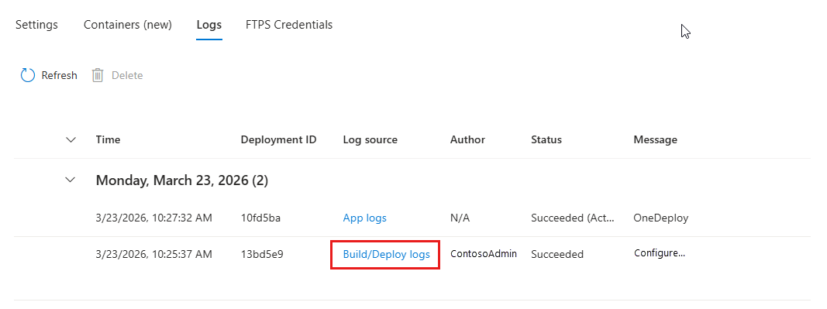This screenshot has height=309, width=827.
Task: Click the Configure... message cell
Action: point(660,253)
